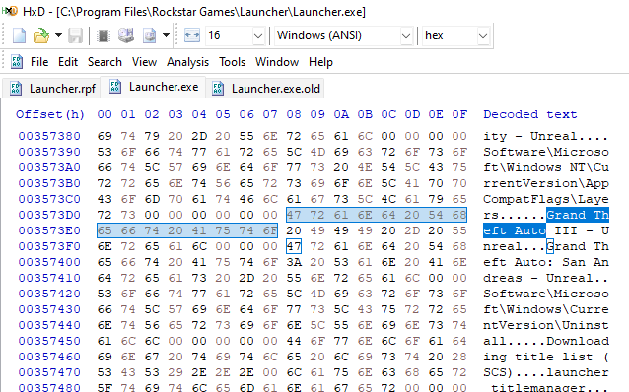The width and height of the screenshot is (629, 392).
Task: Click the Open disk image icon
Action: click(x=150, y=36)
